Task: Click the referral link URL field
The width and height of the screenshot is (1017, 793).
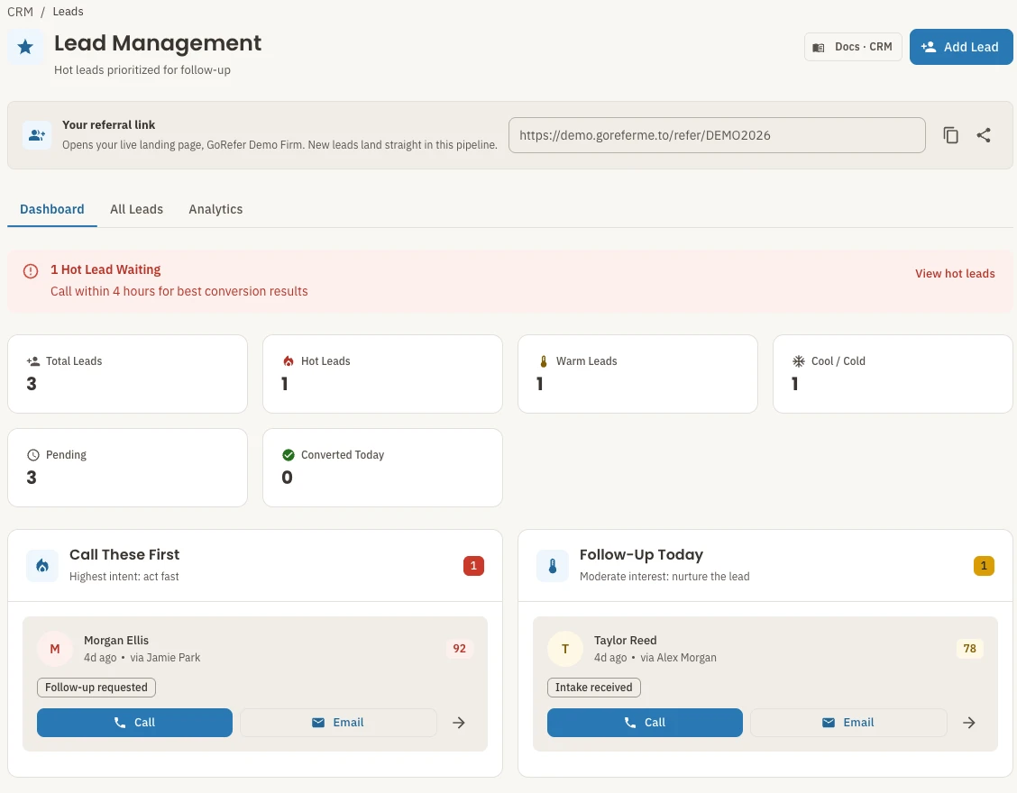Action: coord(717,135)
